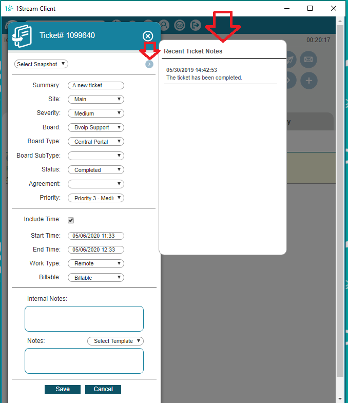The width and height of the screenshot is (348, 403).
Task: Open the Billable dropdown
Action: pyautogui.click(x=96, y=278)
